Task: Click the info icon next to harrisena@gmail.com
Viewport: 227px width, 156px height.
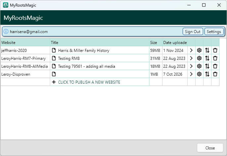Action: click(6, 31)
